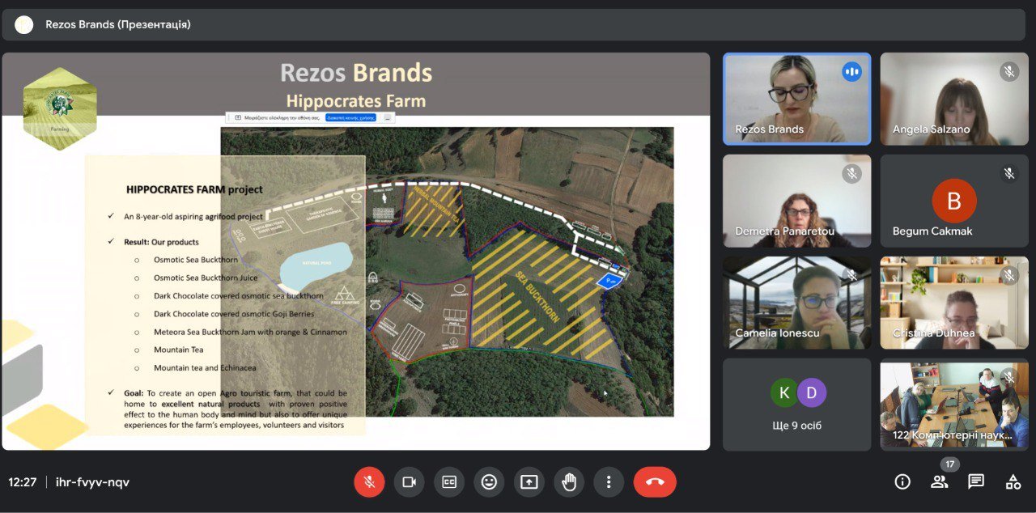Click the participant count badge 17
The width and height of the screenshot is (1036, 513).
point(949,464)
